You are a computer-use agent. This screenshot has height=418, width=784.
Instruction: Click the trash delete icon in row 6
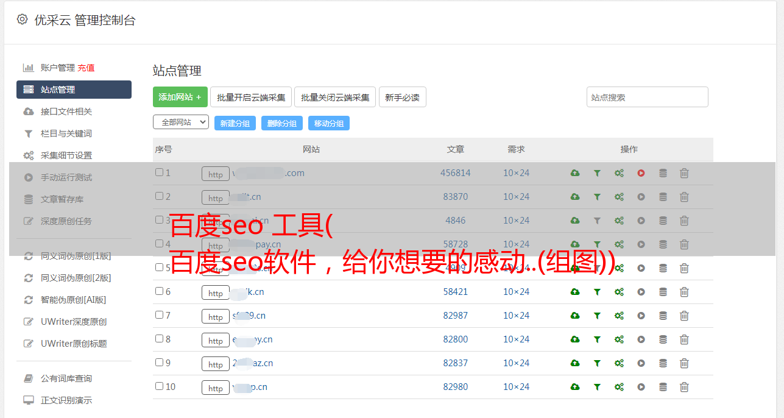[684, 292]
